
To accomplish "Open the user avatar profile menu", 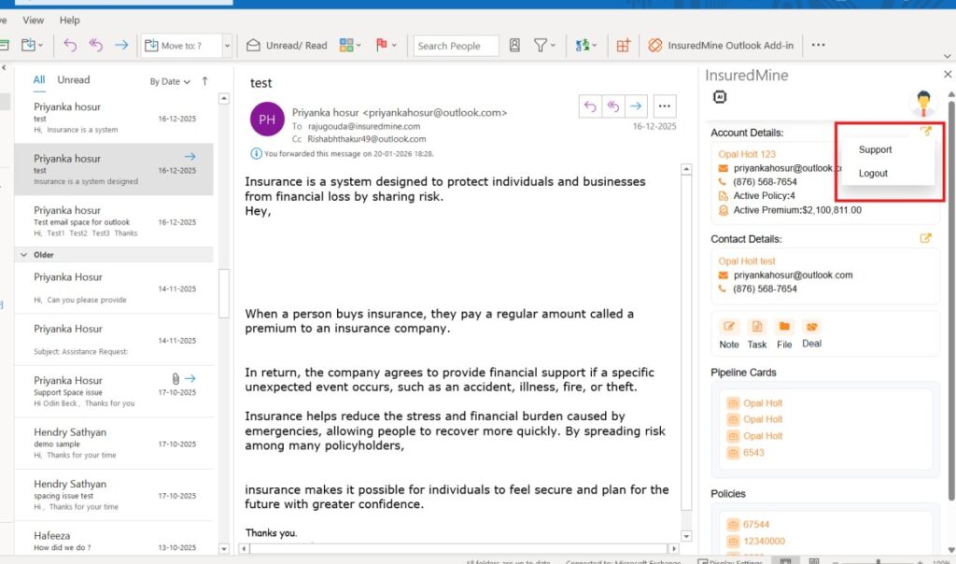I will click(923, 103).
